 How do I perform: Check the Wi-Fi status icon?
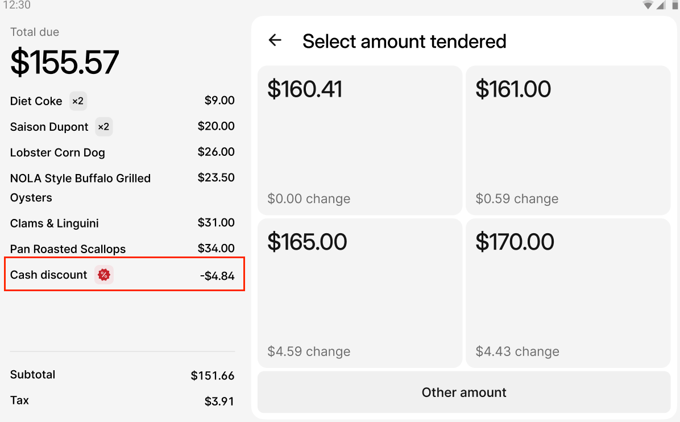click(648, 5)
